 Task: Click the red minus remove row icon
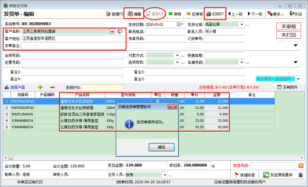point(53,87)
